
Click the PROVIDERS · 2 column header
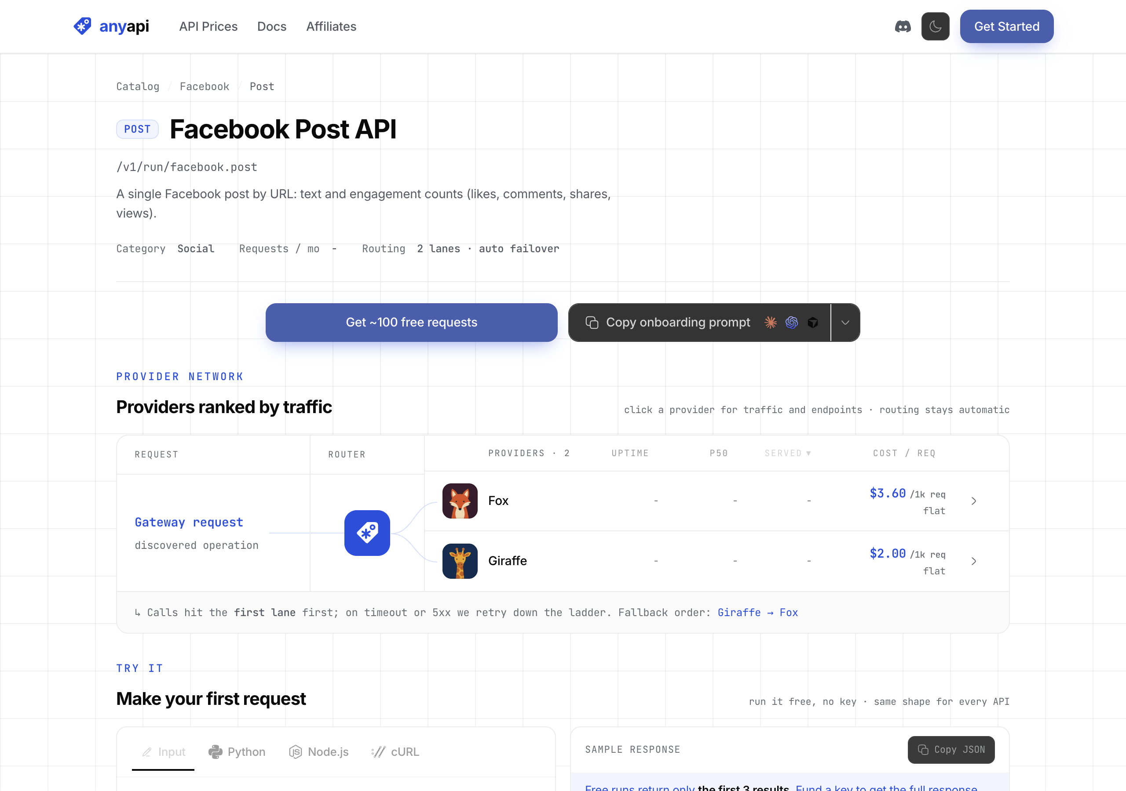[529, 454]
